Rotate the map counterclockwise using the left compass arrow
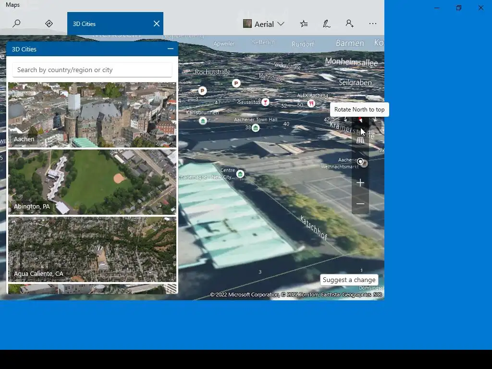Viewport: 492px width, 369px height. tap(345, 120)
